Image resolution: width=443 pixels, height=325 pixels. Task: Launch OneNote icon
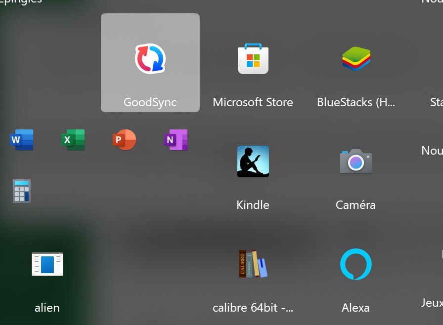pos(176,140)
